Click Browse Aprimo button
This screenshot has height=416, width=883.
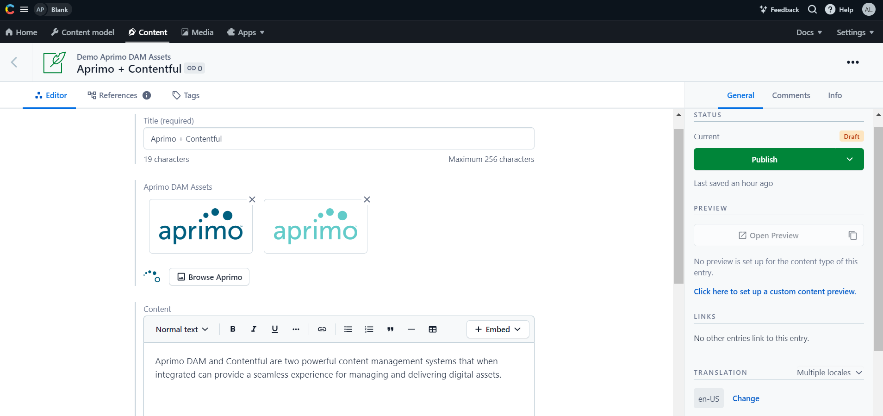click(x=209, y=277)
